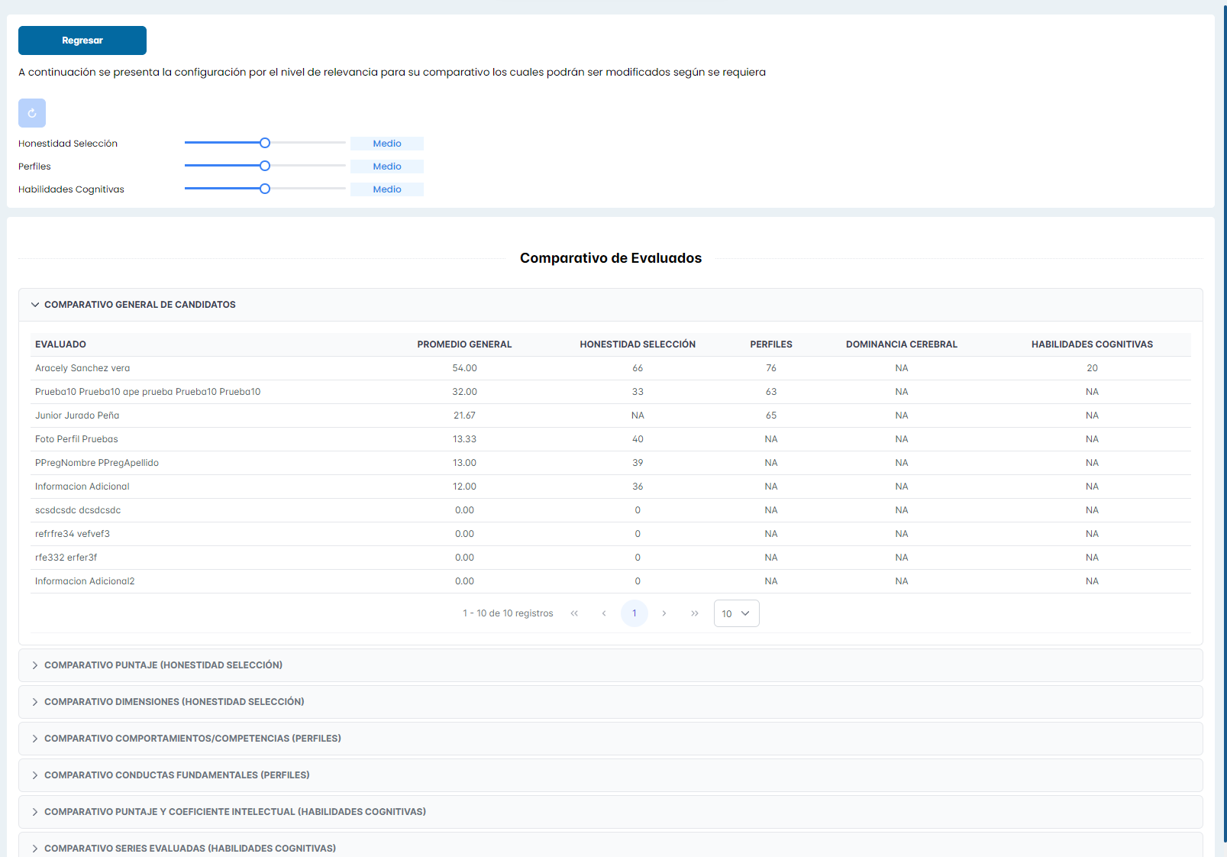Go to next page arrow
Image resolution: width=1227 pixels, height=857 pixels.
coord(664,613)
